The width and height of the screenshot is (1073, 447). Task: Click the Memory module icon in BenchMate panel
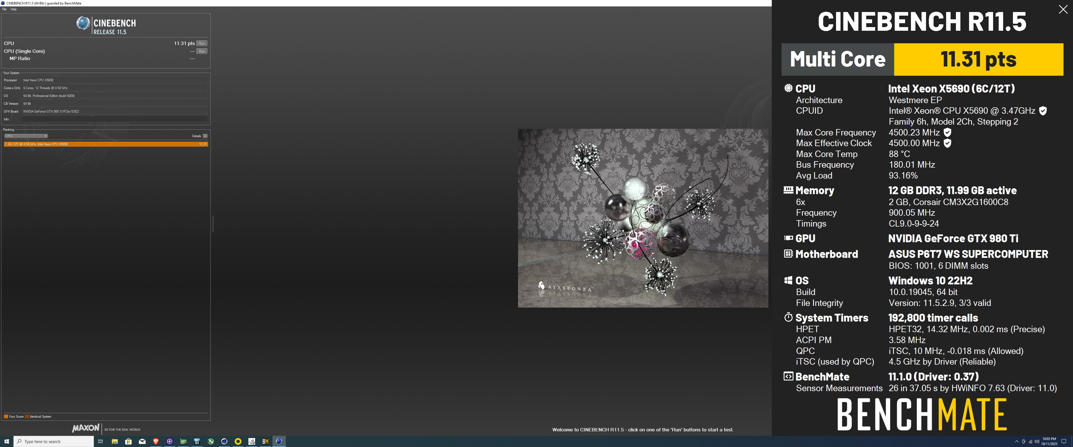pos(788,190)
